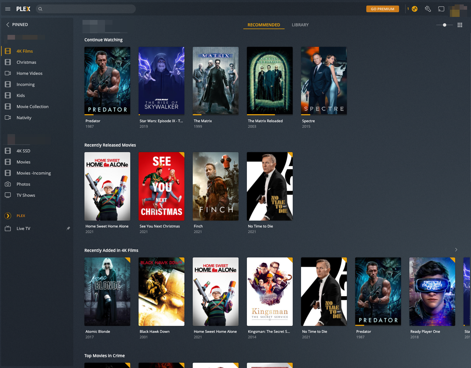Click the cast to device icon

(x=441, y=9)
